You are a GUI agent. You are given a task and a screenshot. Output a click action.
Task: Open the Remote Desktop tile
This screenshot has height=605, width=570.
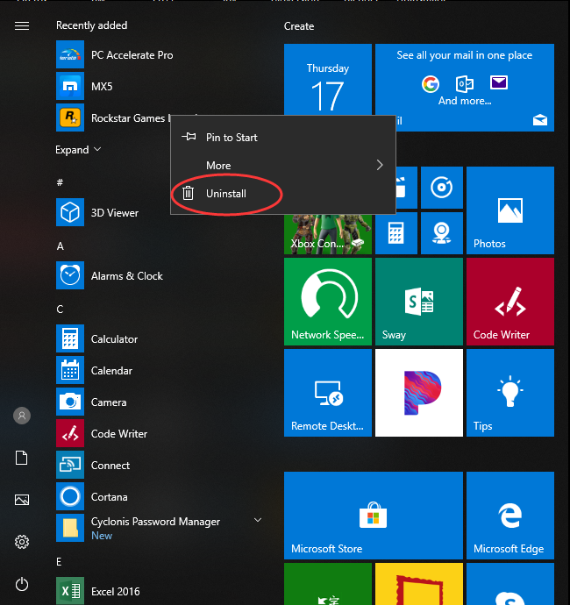(x=328, y=393)
